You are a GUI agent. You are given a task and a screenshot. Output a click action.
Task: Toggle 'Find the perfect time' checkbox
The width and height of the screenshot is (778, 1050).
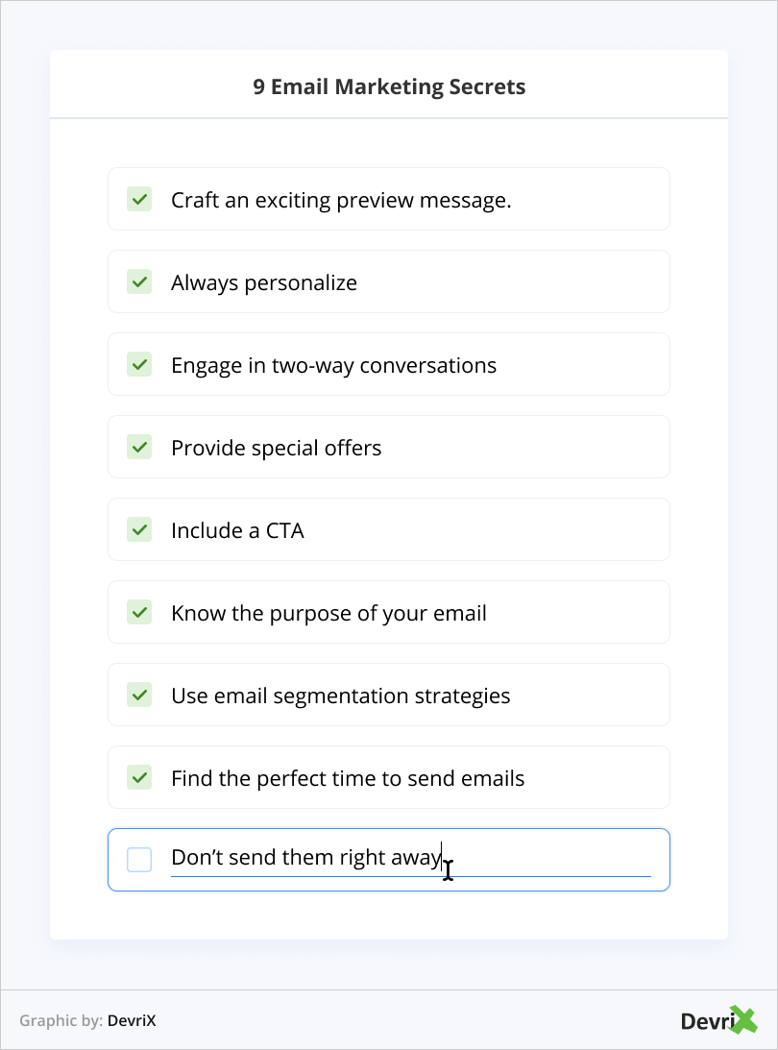(139, 777)
